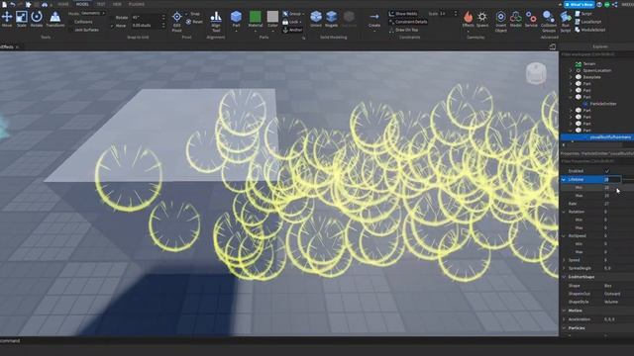Image resolution: width=634 pixels, height=356 pixels.
Task: Click the Rotate snap value field
Action: [x=146, y=18]
